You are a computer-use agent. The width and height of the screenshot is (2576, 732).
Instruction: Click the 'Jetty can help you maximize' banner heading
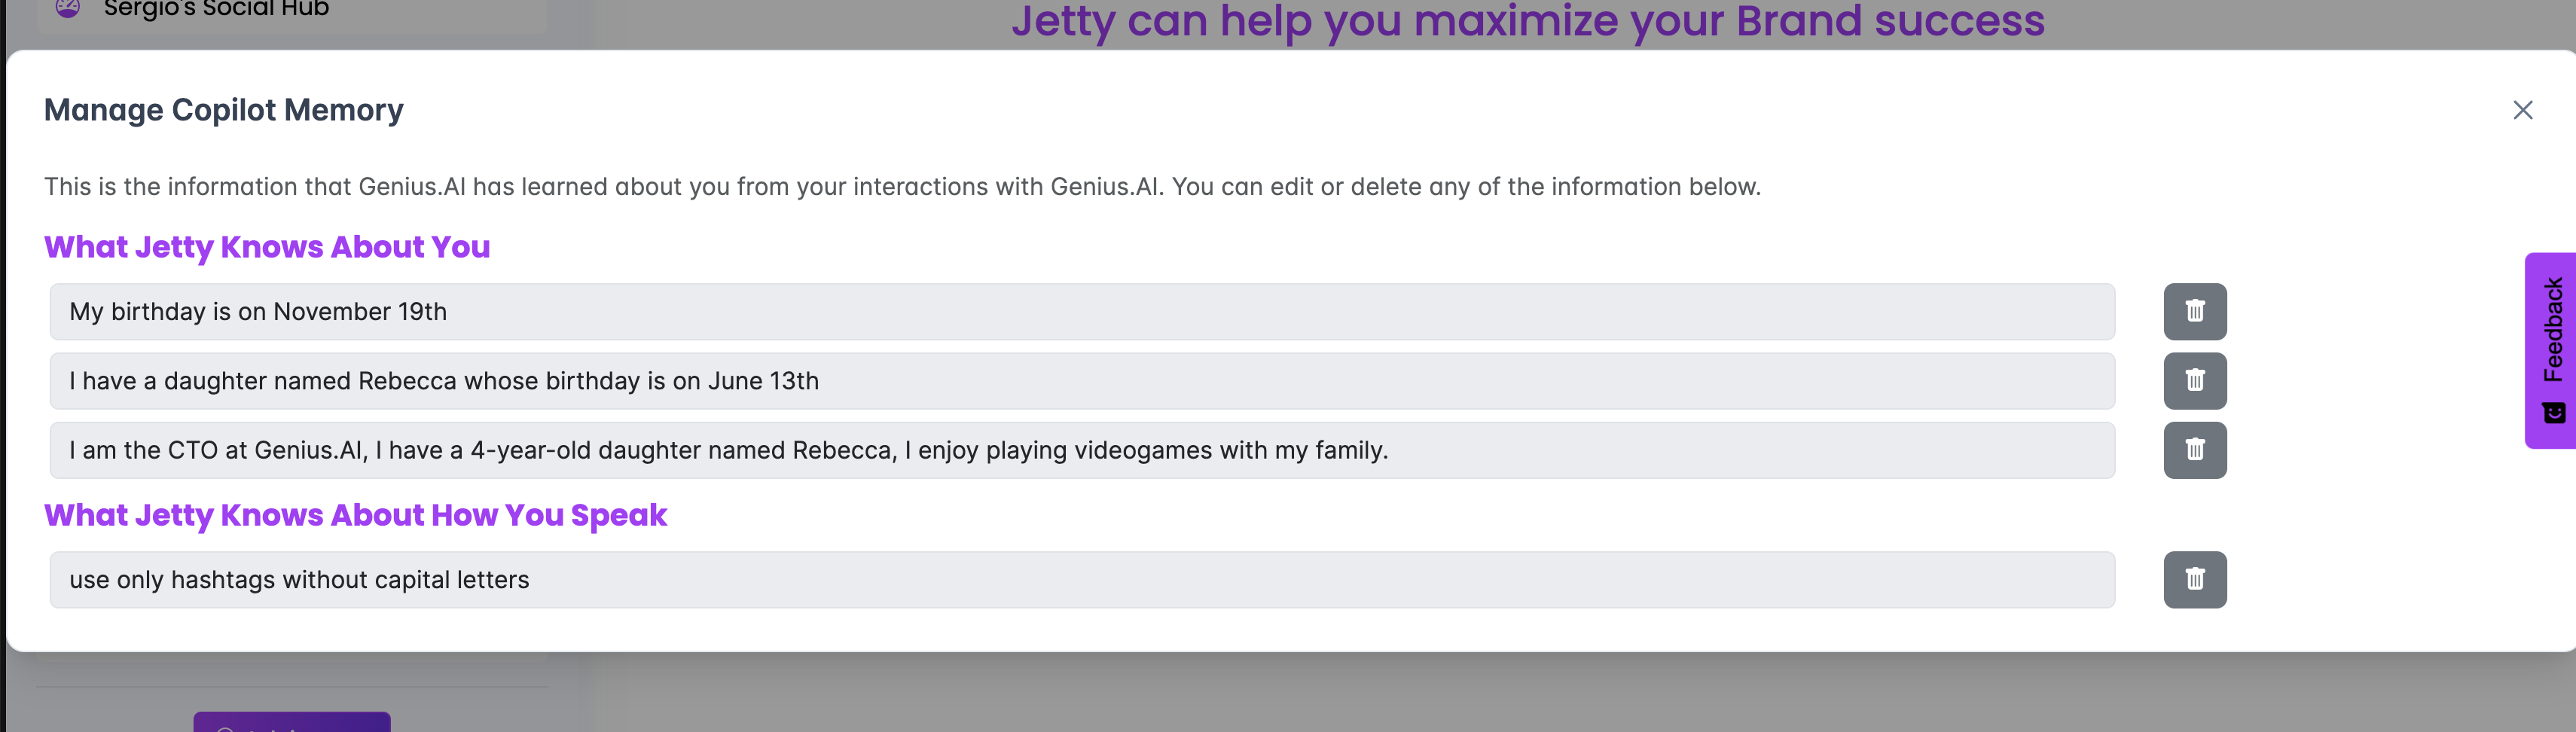(1528, 20)
